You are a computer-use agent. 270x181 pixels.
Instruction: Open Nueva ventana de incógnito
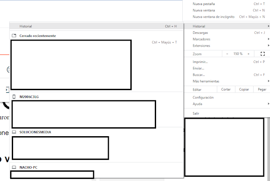tap(213, 17)
